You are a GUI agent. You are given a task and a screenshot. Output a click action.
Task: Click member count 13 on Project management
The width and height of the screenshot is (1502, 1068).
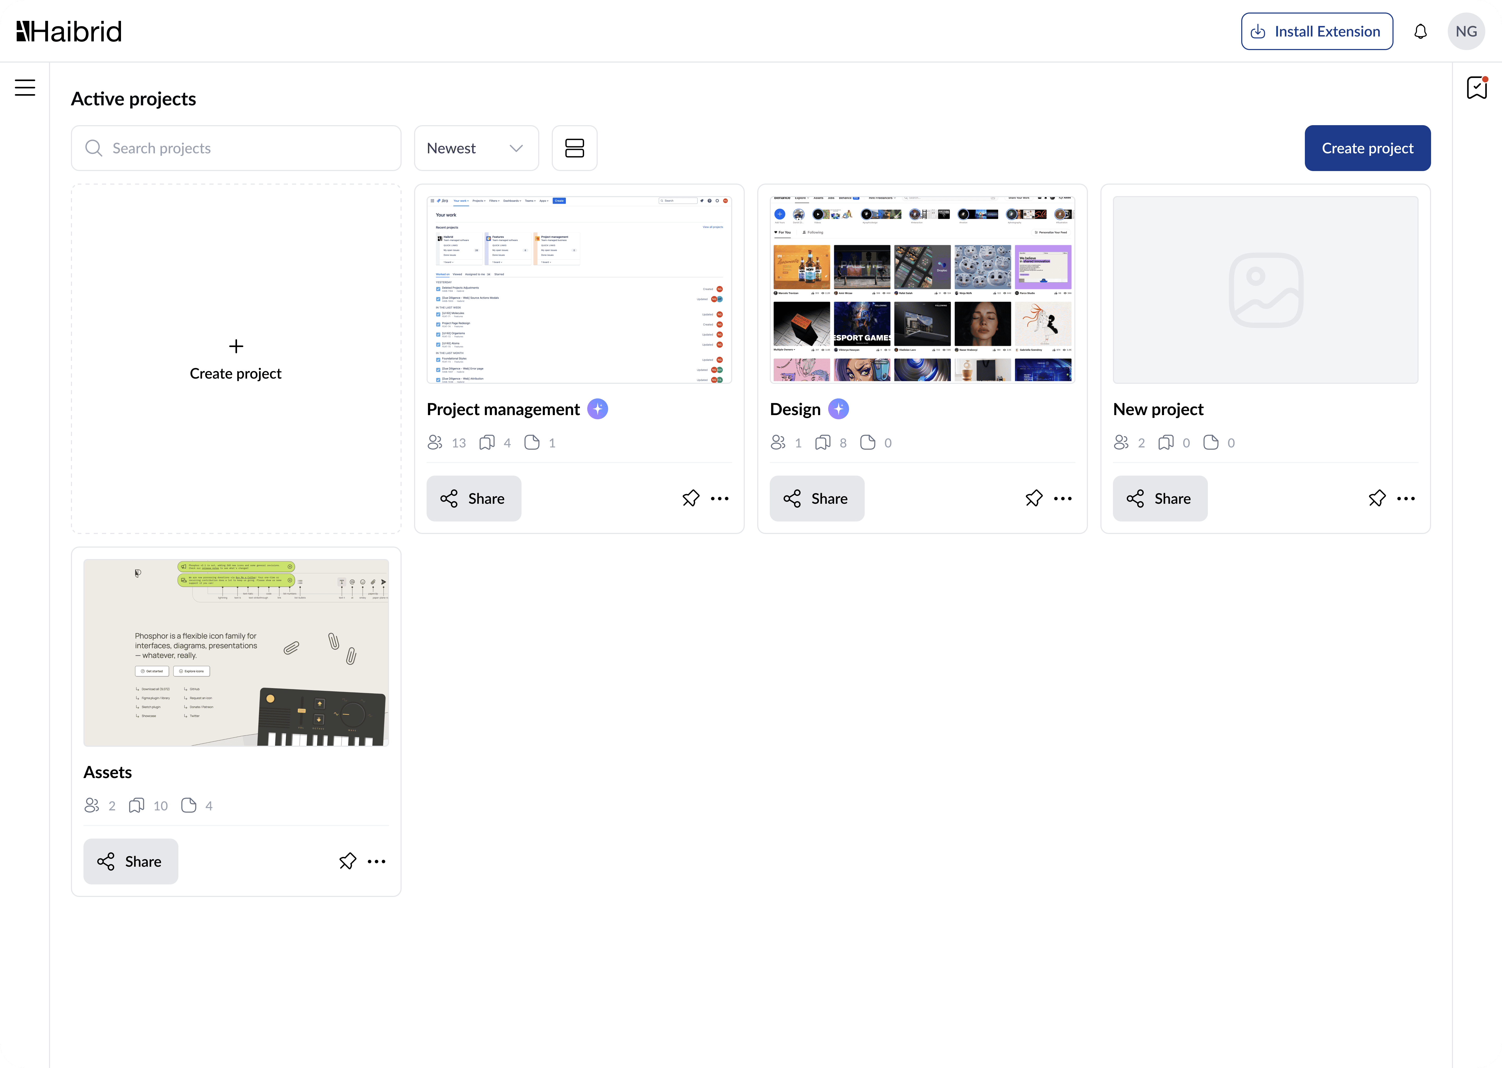coord(458,443)
